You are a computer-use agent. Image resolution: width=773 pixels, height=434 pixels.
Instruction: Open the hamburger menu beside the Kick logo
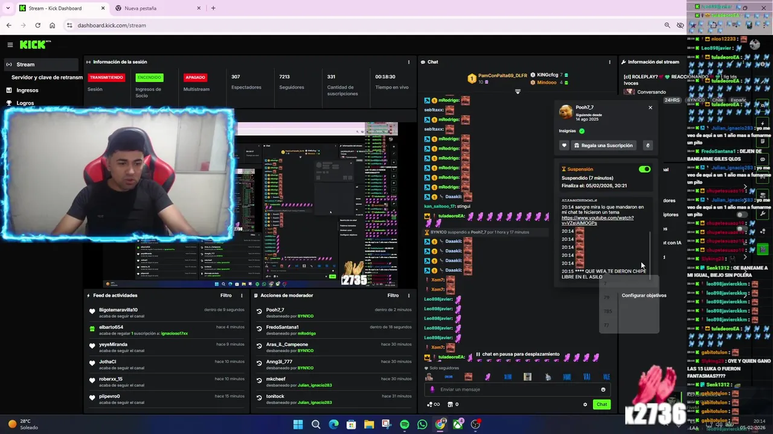10,45
